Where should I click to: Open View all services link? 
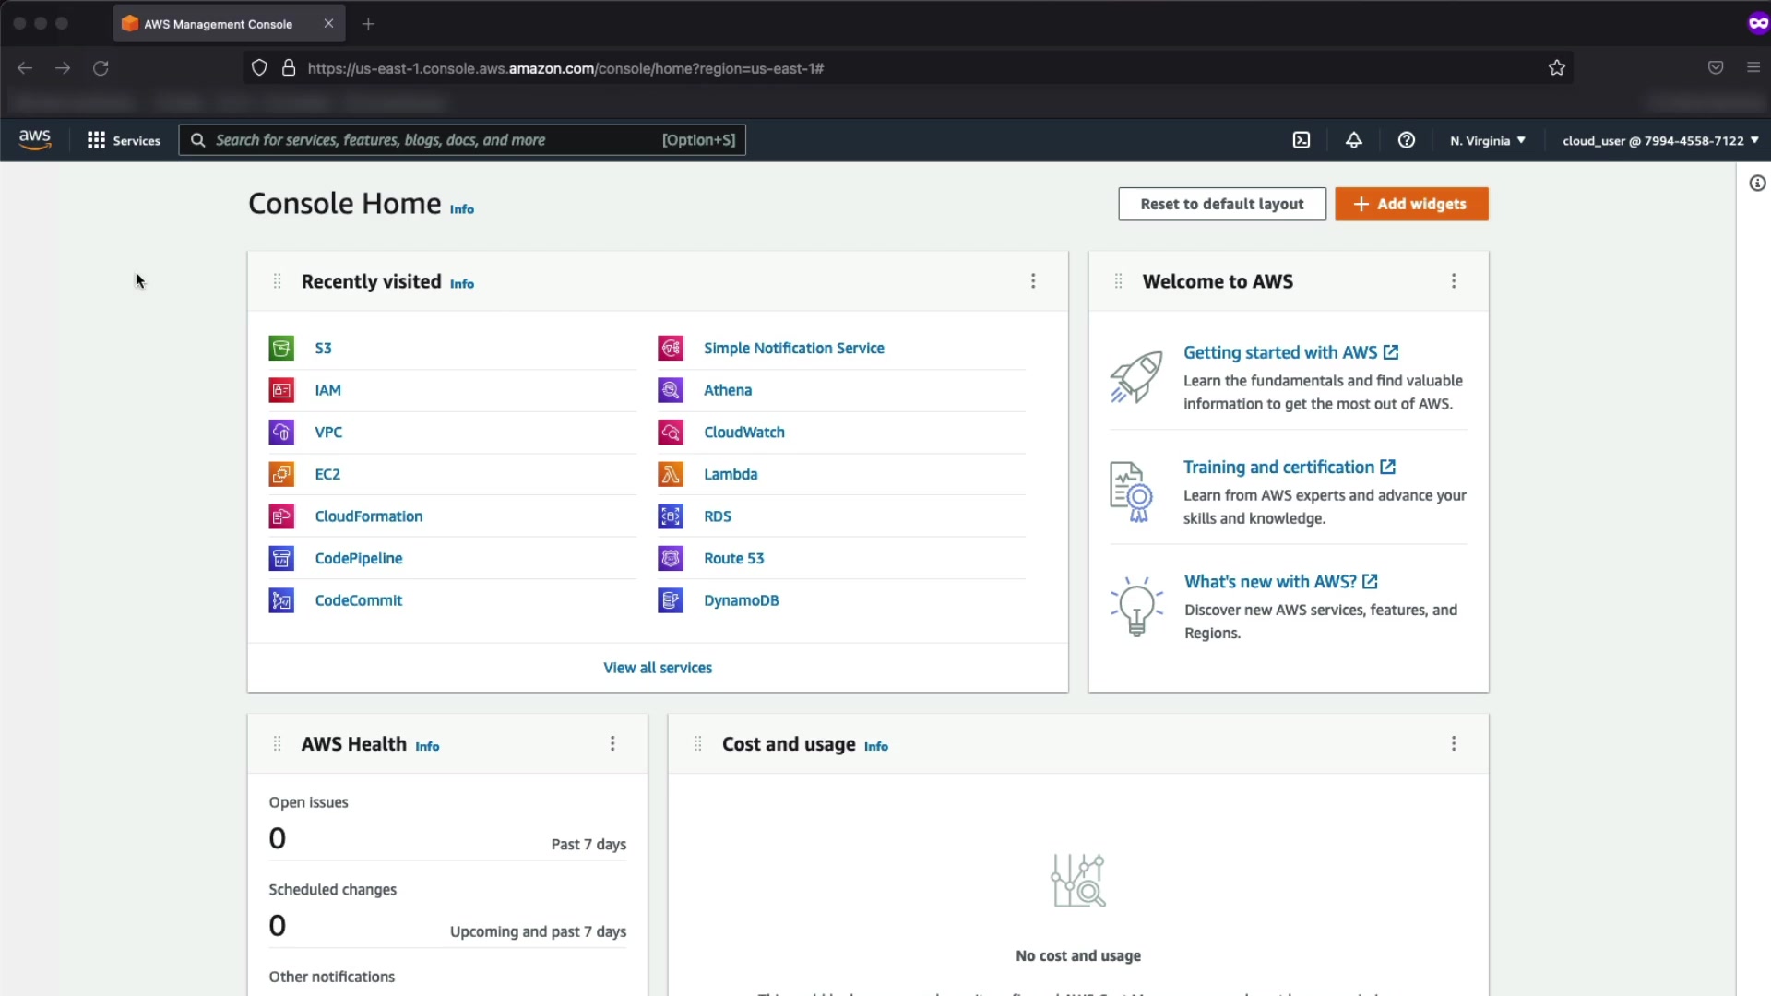coord(657,668)
